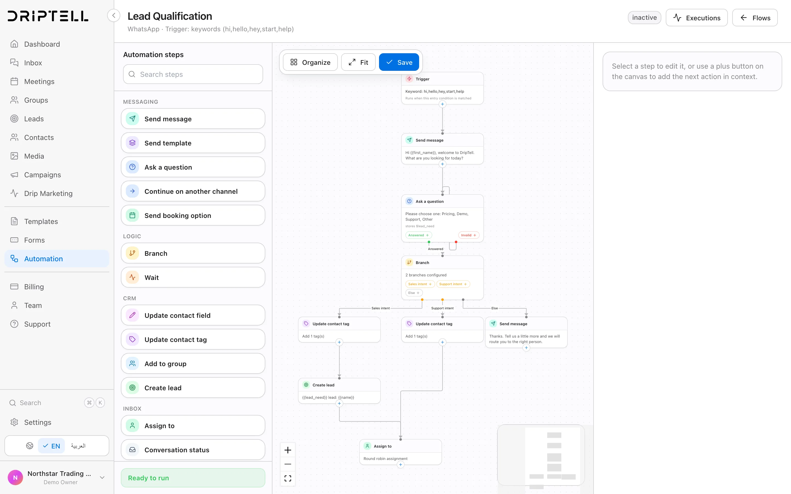Open the Templates menu item
Viewport: 791px width, 494px height.
click(x=57, y=221)
